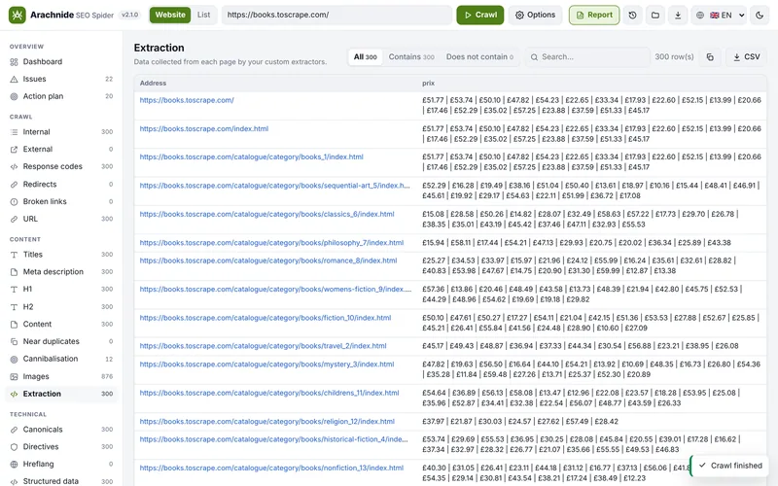
Task: Open the classics_6 category link
Action: click(x=266, y=214)
